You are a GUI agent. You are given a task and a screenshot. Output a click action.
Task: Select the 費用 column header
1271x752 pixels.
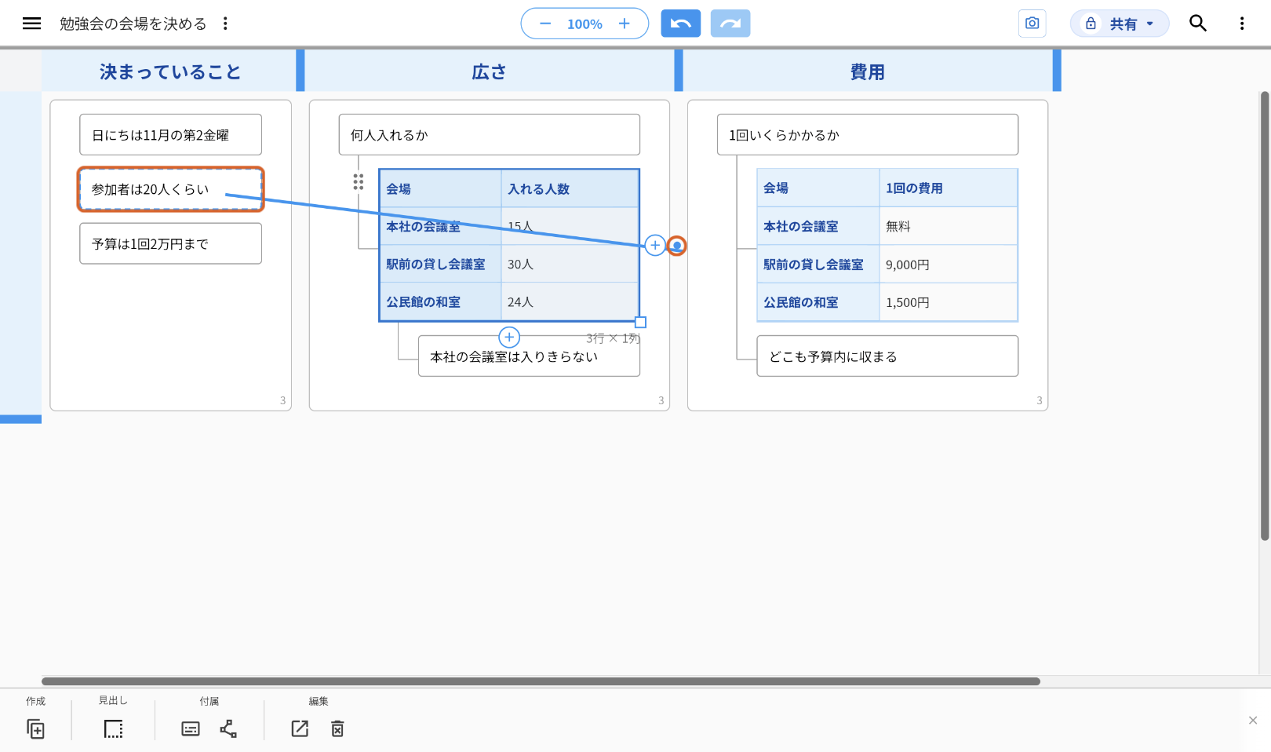point(867,71)
